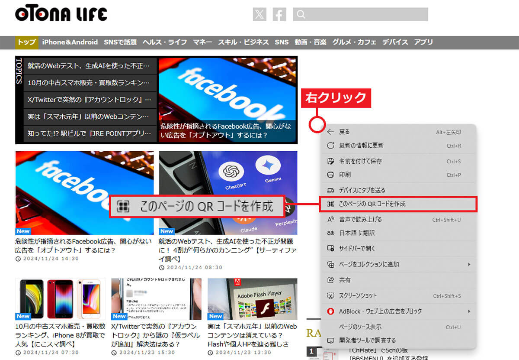Click the collections icon beside ページをコレクションに追加
This screenshot has height=360, width=519.
(331, 264)
